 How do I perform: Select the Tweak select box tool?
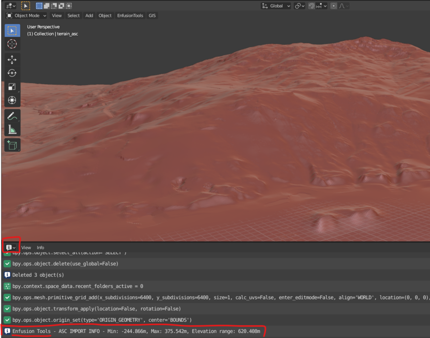click(12, 30)
